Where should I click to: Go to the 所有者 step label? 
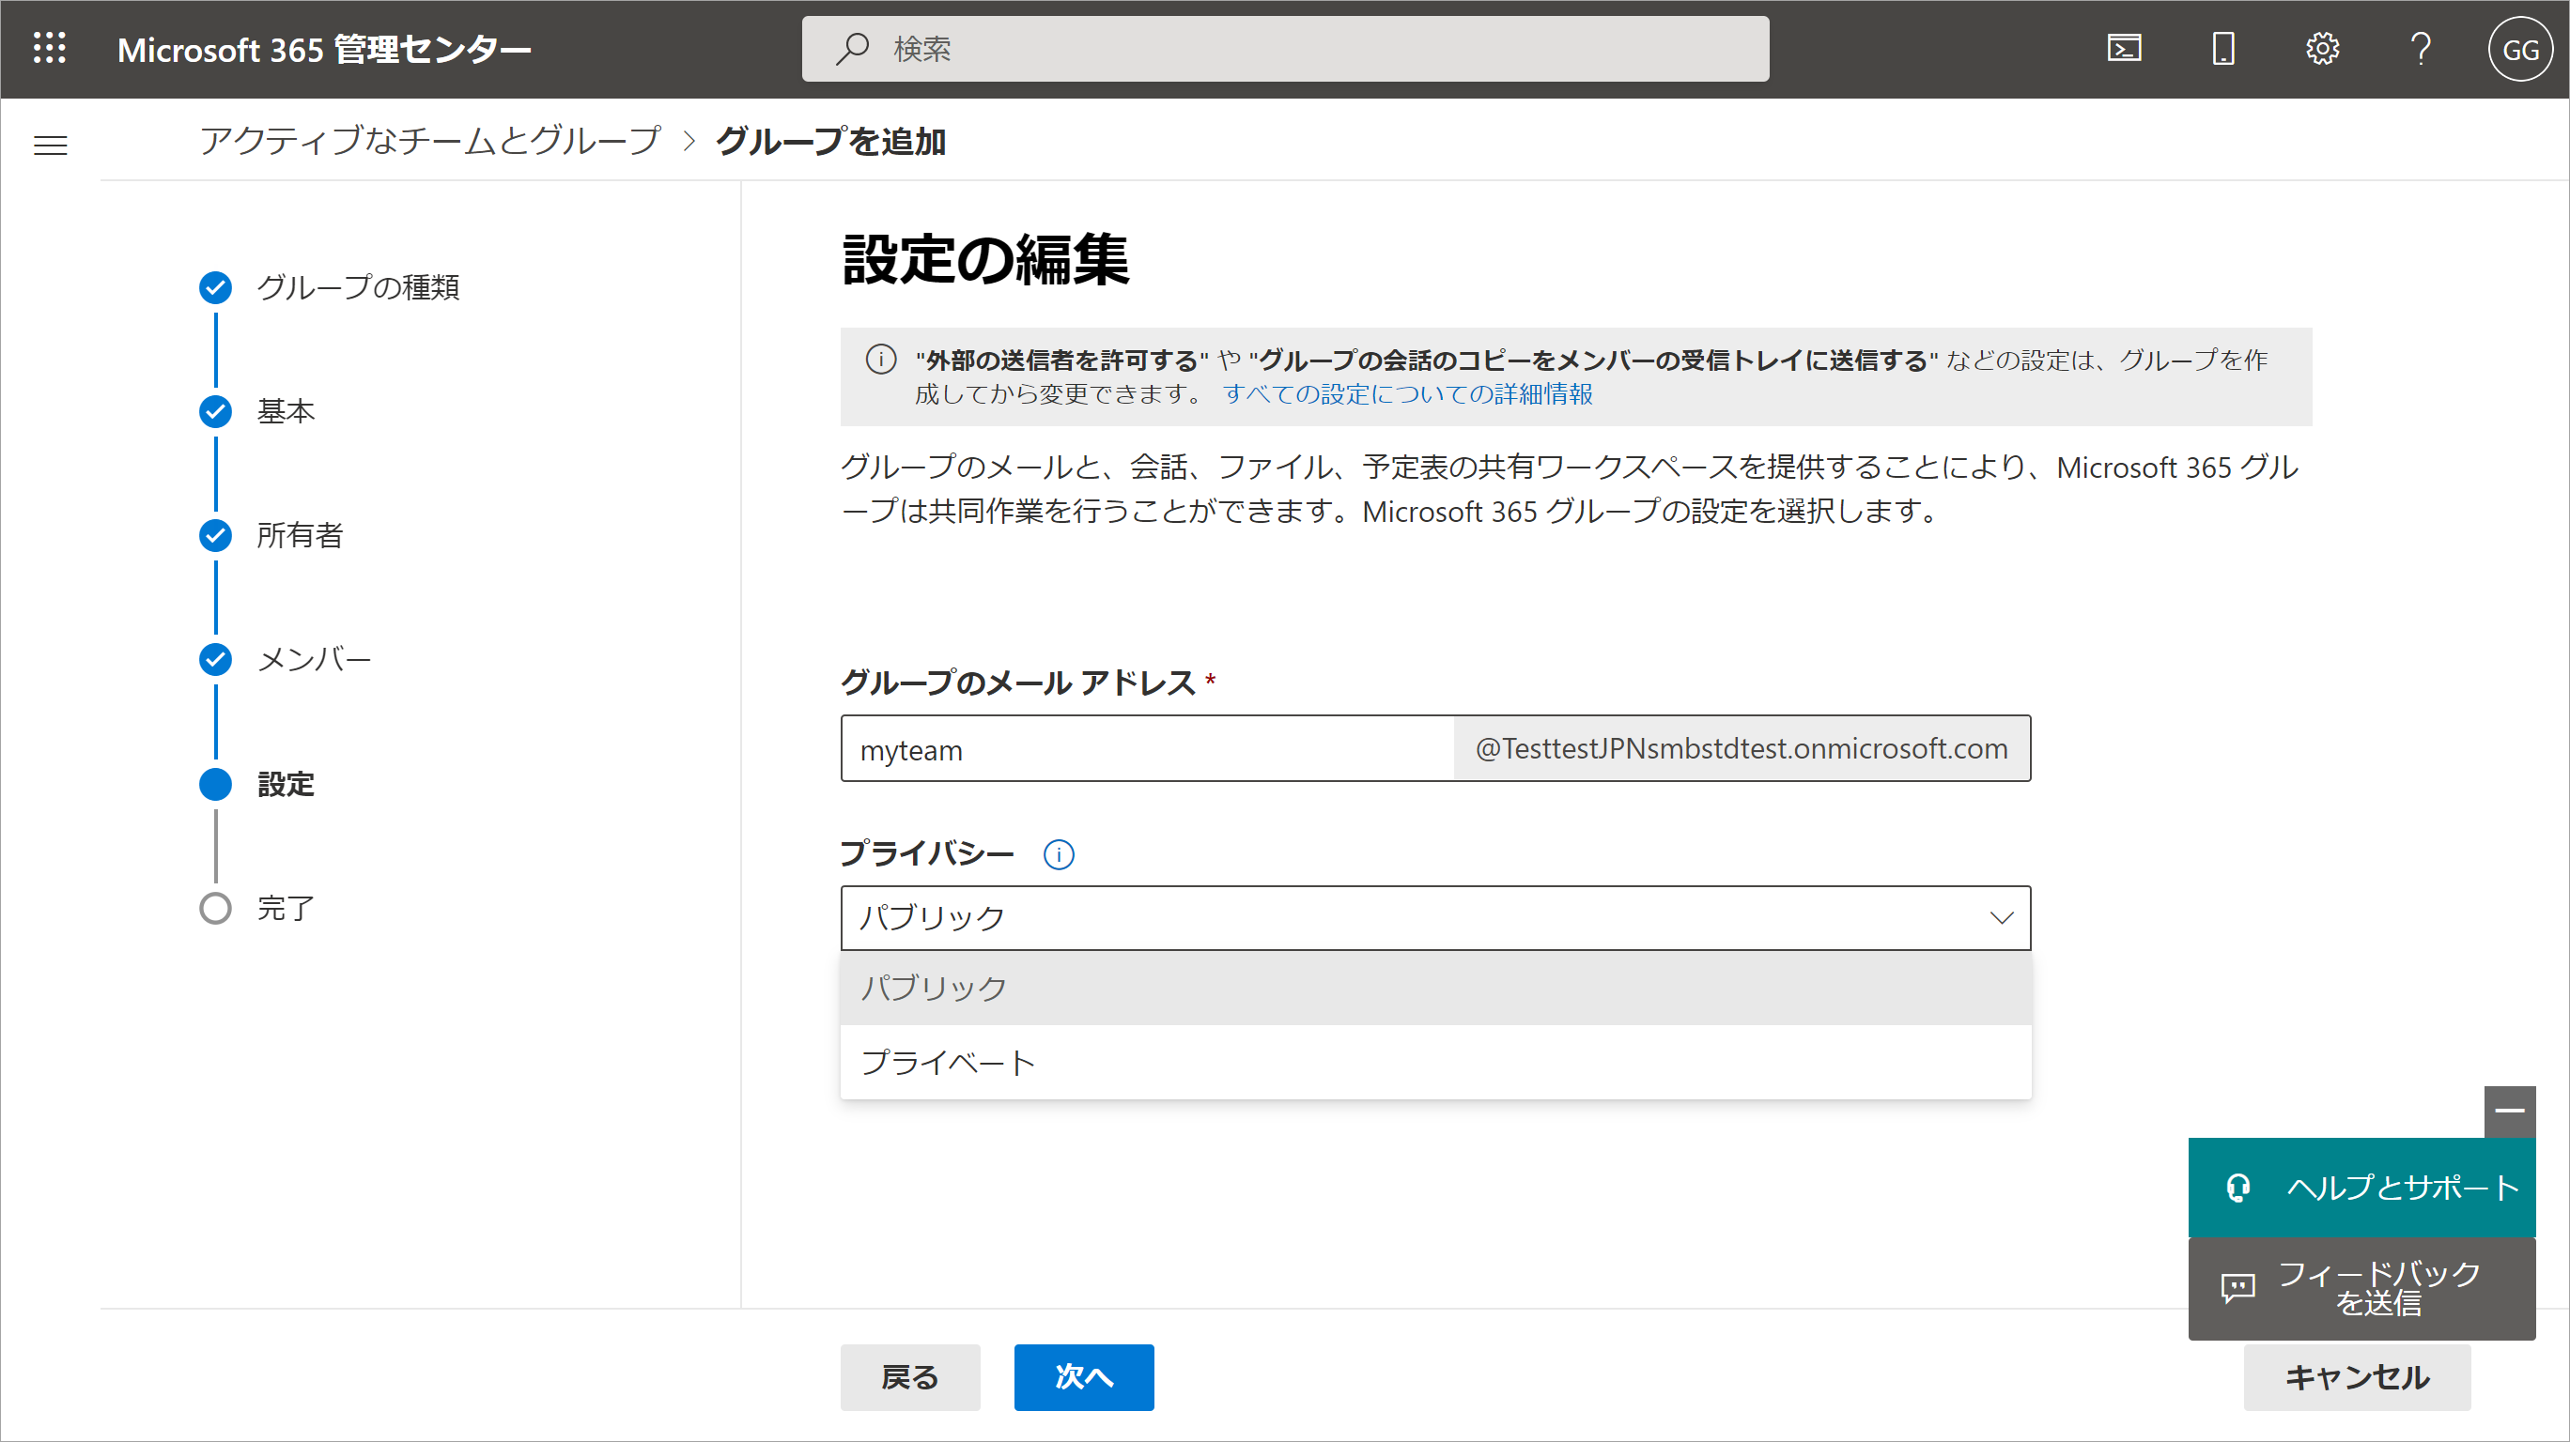click(301, 535)
